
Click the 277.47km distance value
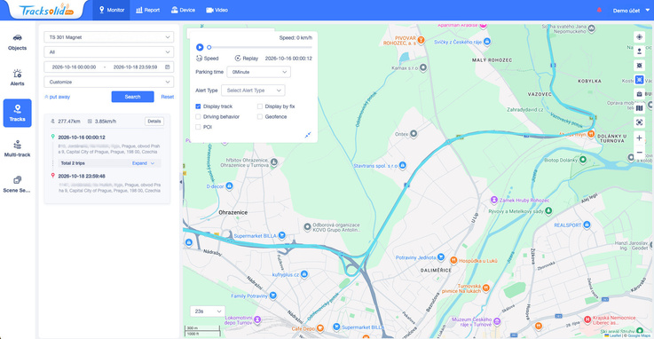pos(69,122)
